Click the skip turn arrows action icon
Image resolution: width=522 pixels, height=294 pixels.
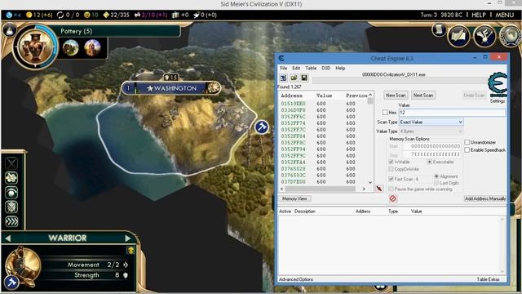(11, 221)
